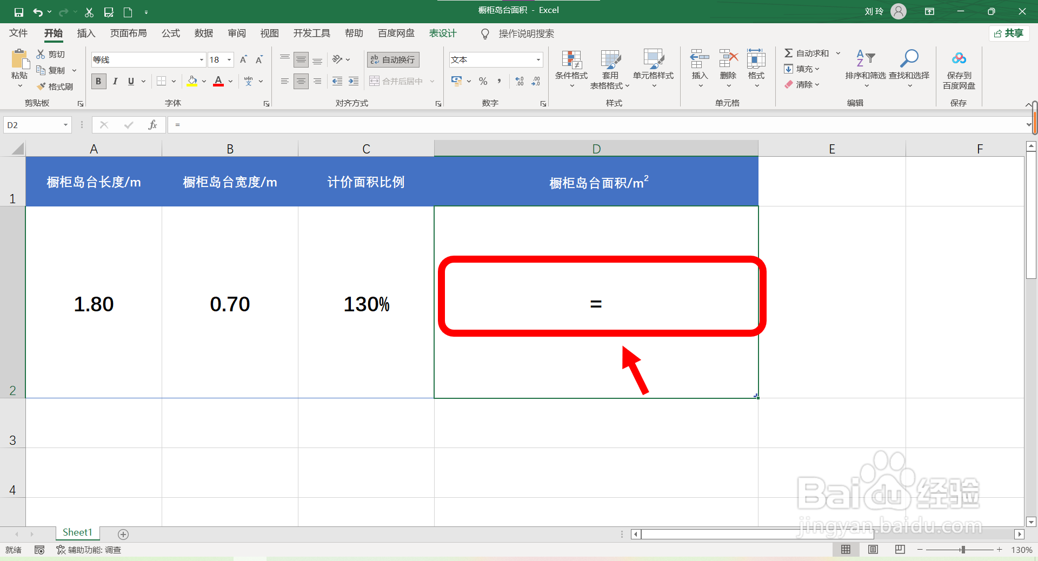Click the Undo arrow icon
The width and height of the screenshot is (1038, 561).
[x=37, y=12]
